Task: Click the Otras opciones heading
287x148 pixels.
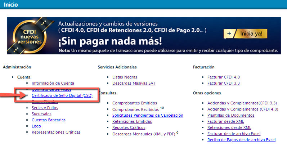Action: [207, 93]
